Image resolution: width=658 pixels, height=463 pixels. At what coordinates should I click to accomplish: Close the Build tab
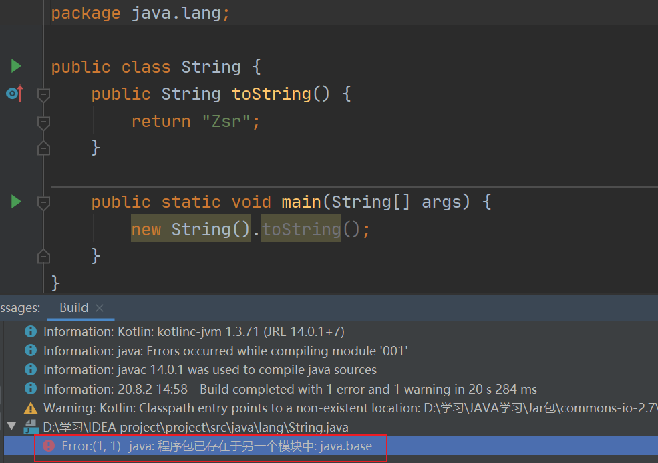pos(100,308)
